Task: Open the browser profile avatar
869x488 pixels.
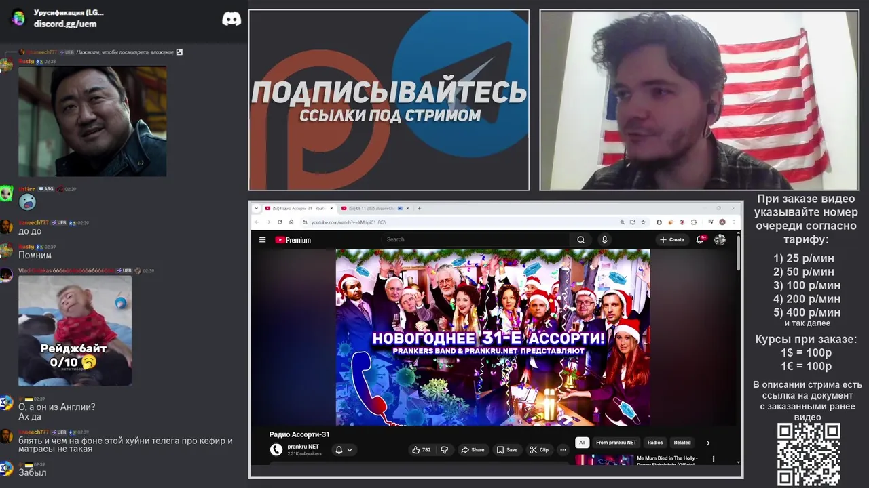Action: [x=722, y=222]
